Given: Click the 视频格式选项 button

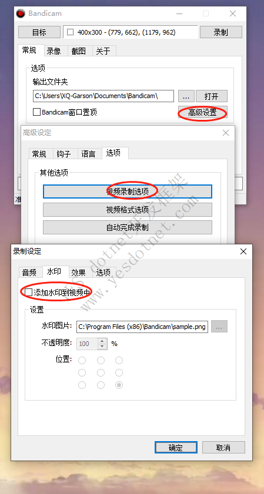Looking at the screenshot, I should tap(128, 210).
